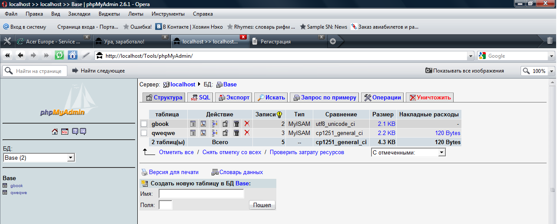Click the Уничтожить tab

pyautogui.click(x=430, y=98)
